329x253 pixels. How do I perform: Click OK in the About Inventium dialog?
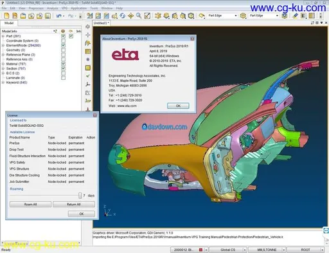click(178, 106)
